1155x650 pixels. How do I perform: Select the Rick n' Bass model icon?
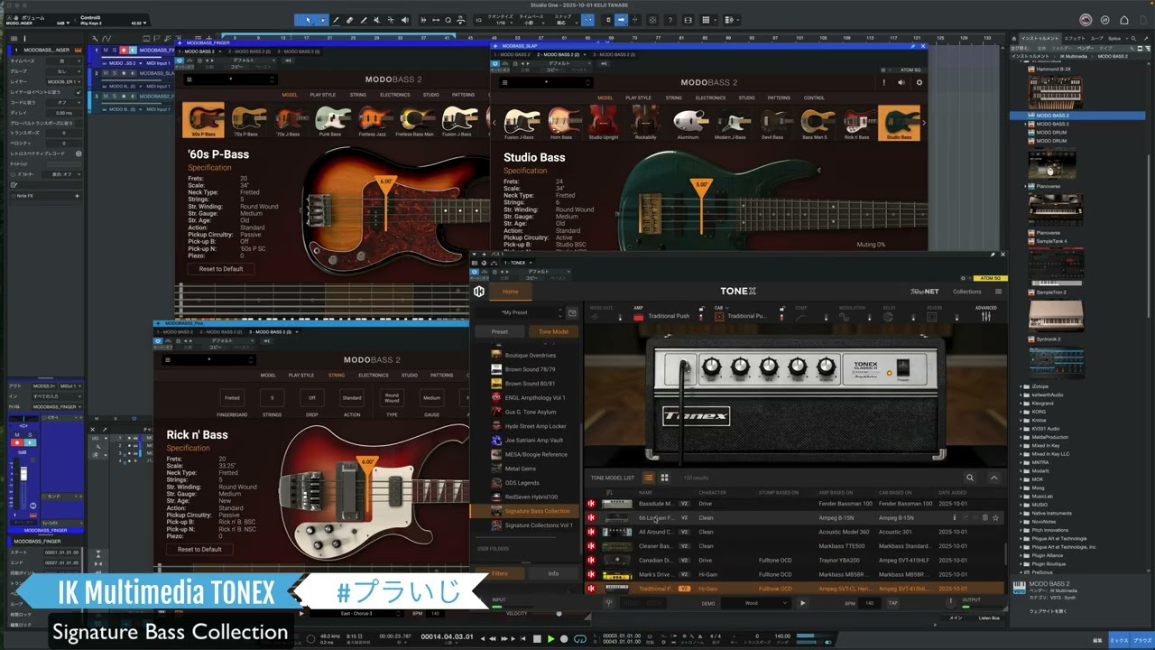856,123
